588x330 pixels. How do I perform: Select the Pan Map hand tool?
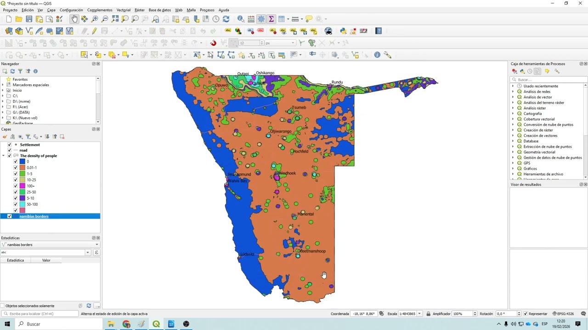click(x=74, y=19)
